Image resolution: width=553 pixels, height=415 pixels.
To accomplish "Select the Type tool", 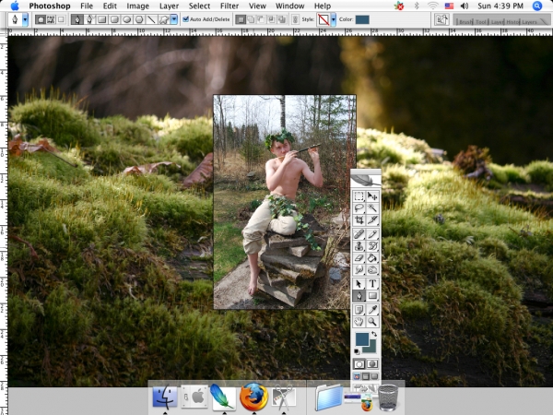I will [x=372, y=283].
